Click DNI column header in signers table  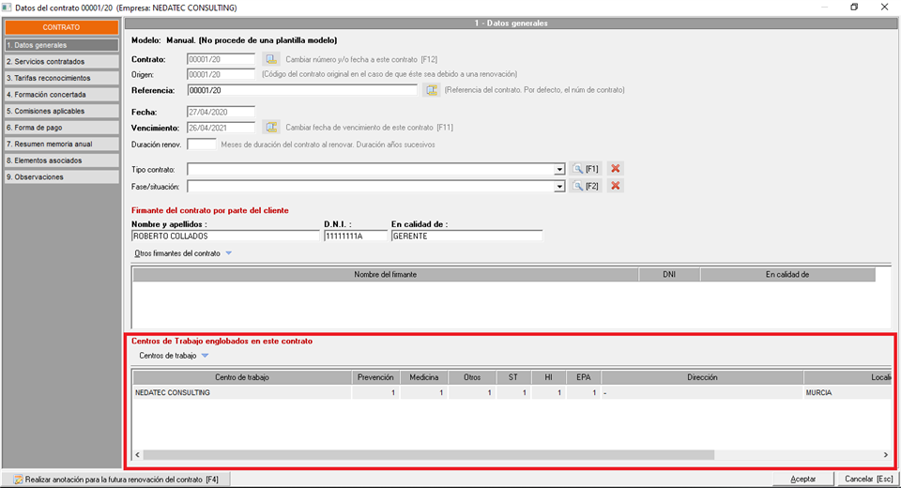[669, 275]
